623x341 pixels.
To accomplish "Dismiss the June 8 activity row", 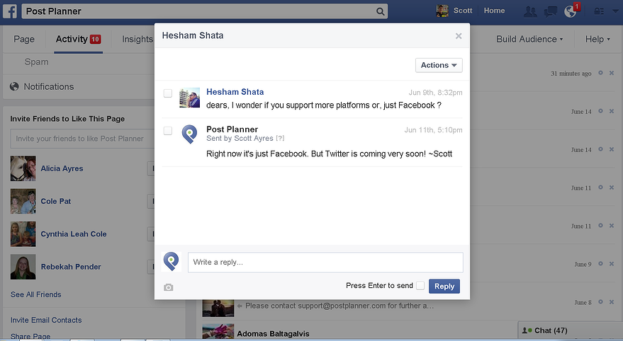I will 612,302.
